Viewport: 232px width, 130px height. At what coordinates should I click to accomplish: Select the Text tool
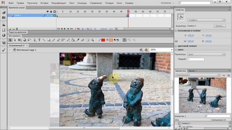coord(40,40)
